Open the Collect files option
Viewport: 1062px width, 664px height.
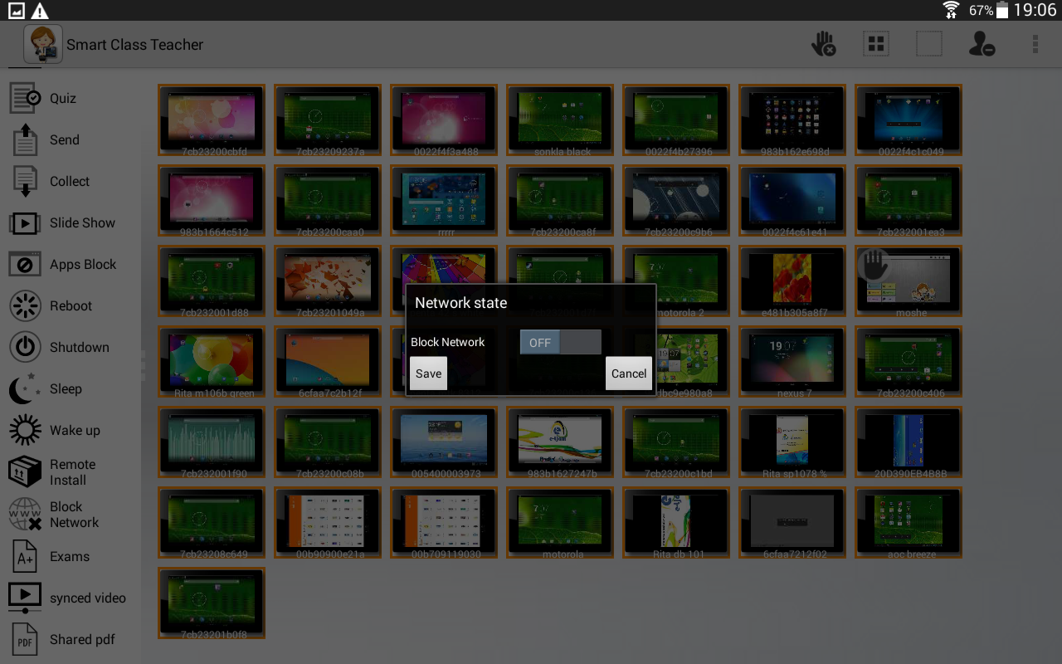point(69,181)
